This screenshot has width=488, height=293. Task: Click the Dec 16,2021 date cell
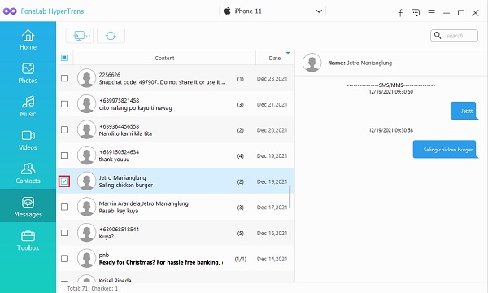[272, 234]
